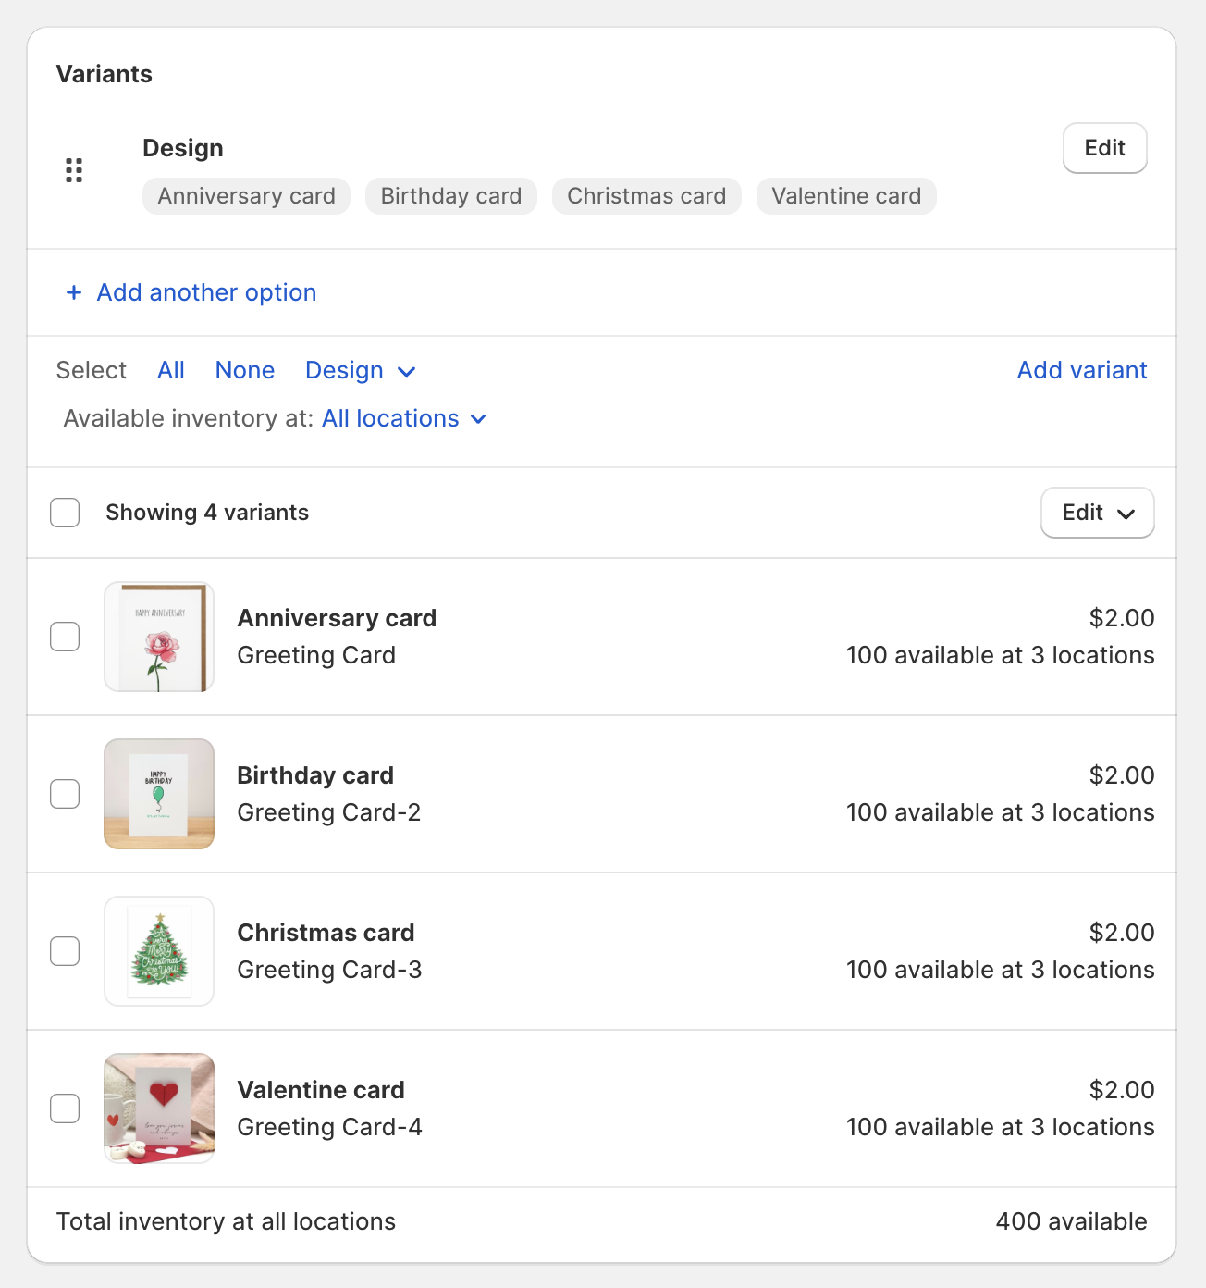Open the All locations dropdown
The width and height of the screenshot is (1206, 1288).
coord(403,418)
